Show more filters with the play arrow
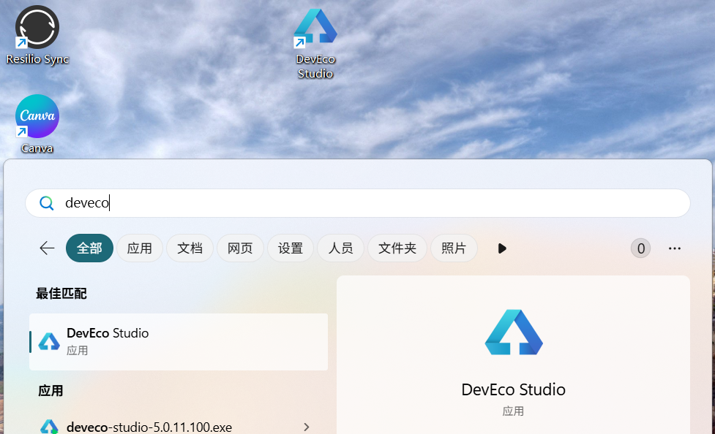 (x=502, y=248)
